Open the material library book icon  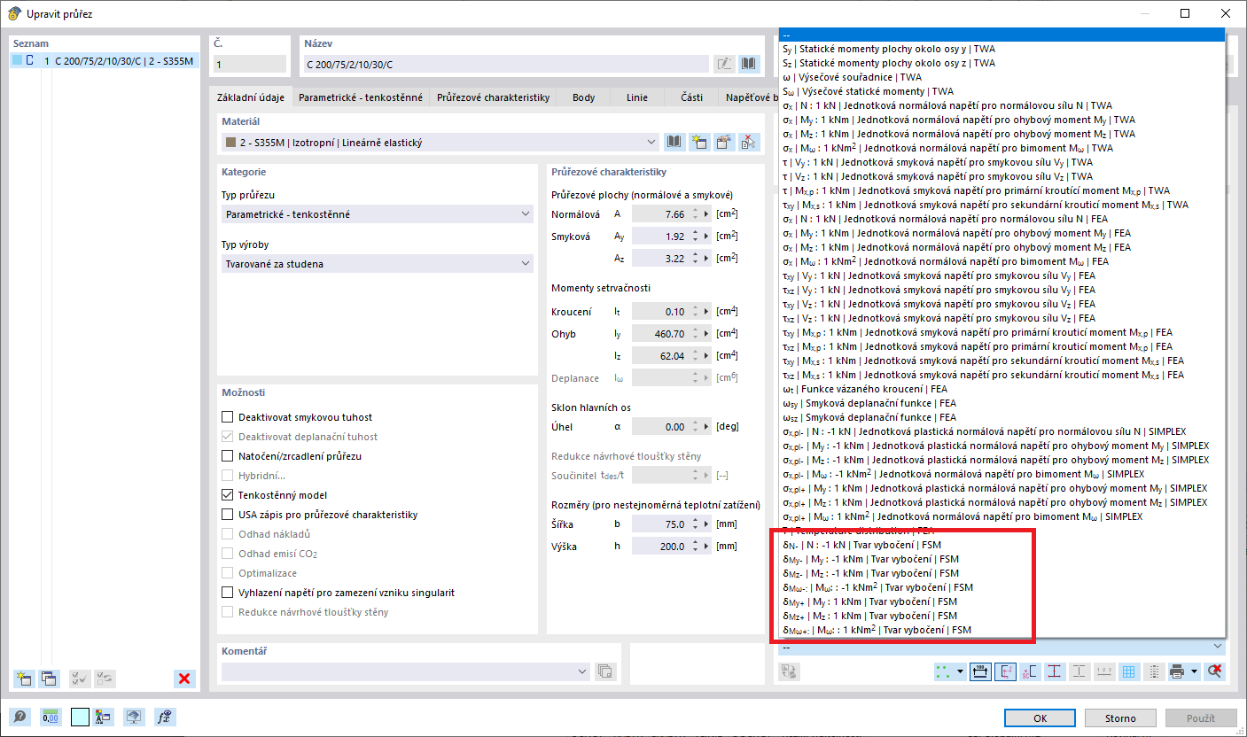coord(674,142)
